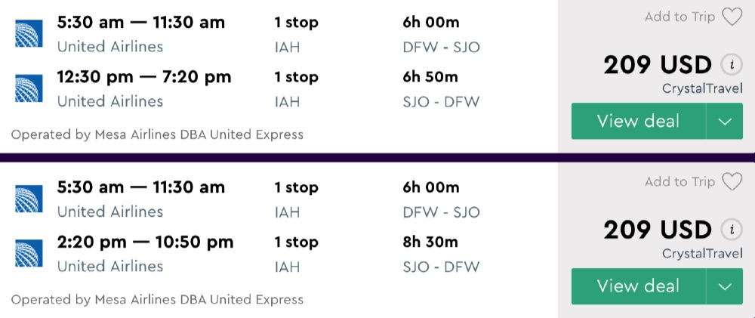The width and height of the screenshot is (755, 318).
Task: Expand more deal options for the second result
Action: 726,286
